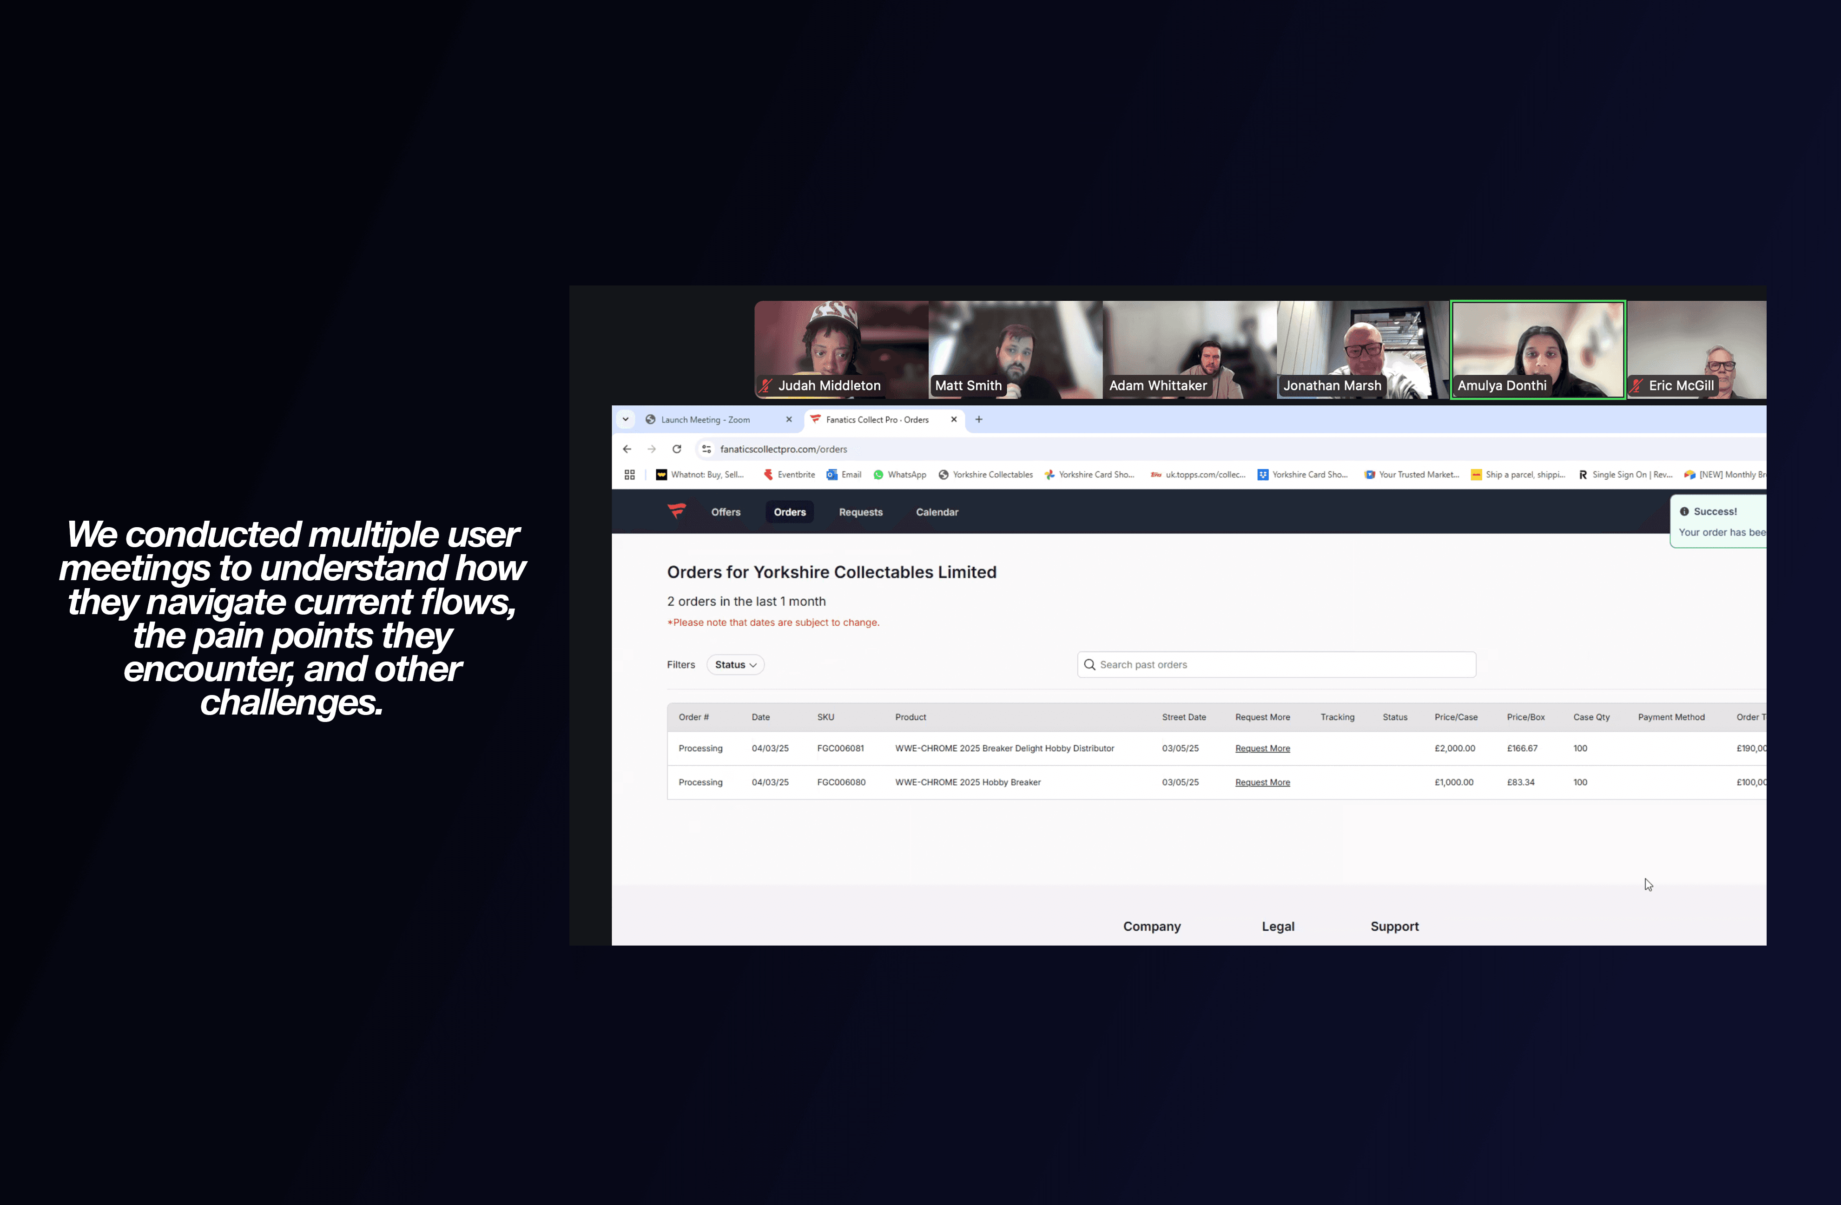Click Request More for order FGC006081
This screenshot has width=1841, height=1205.
tap(1262, 748)
